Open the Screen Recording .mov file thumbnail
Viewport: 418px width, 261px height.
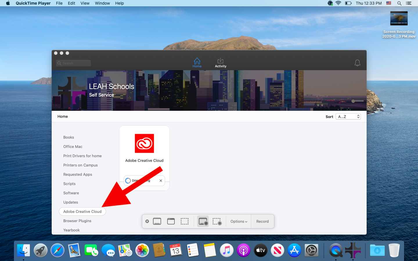click(399, 18)
